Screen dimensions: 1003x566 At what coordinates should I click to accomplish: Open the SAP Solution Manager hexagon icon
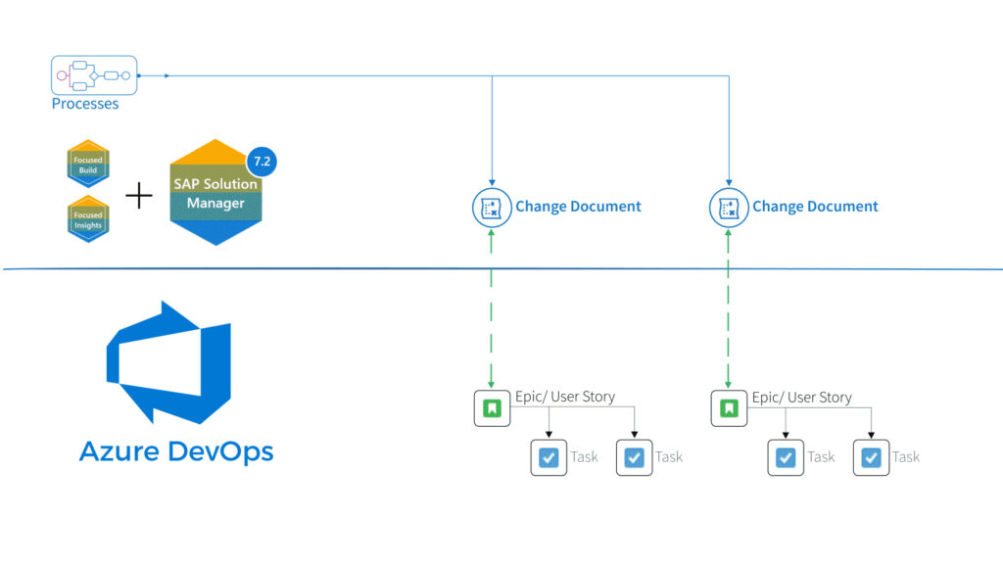[x=215, y=191]
